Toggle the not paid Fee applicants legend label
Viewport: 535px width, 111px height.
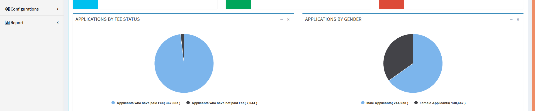pos(224,103)
